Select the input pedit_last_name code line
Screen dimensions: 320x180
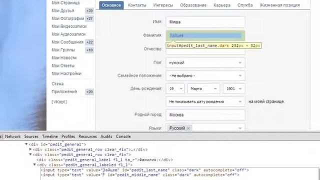(x=144, y=170)
